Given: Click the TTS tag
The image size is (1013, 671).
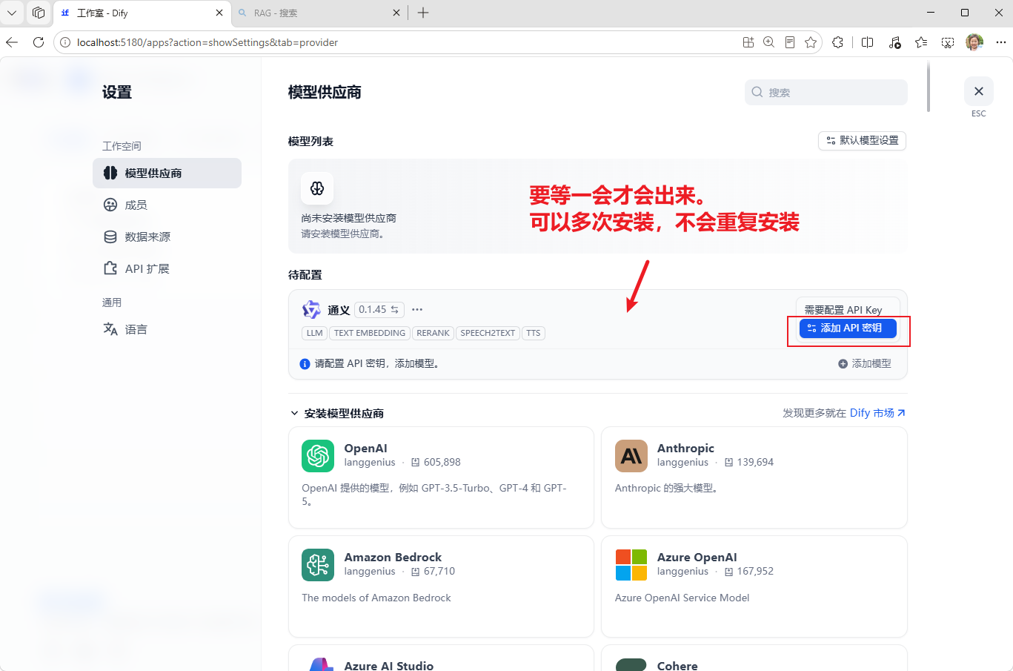Looking at the screenshot, I should 534,333.
